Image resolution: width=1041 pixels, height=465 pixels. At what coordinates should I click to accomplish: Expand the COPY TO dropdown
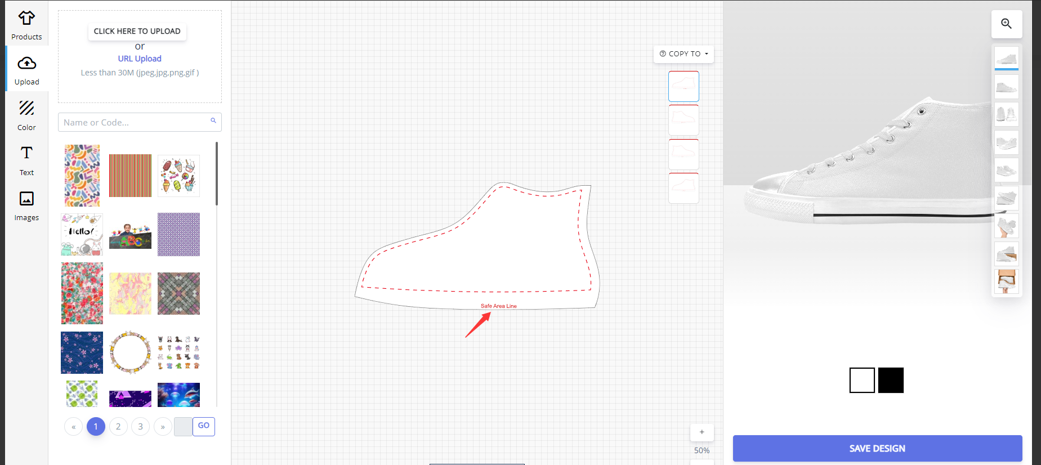click(x=683, y=54)
